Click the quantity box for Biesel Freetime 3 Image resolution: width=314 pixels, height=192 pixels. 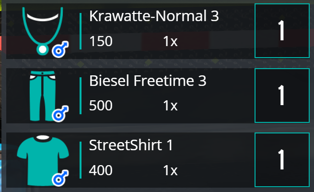coord(282,96)
